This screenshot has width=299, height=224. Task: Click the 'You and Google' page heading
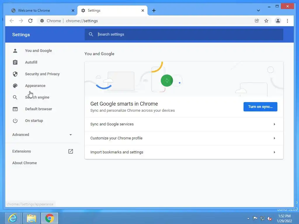[99, 54]
